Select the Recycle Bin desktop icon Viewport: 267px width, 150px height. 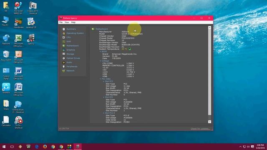pyautogui.click(x=6, y=56)
